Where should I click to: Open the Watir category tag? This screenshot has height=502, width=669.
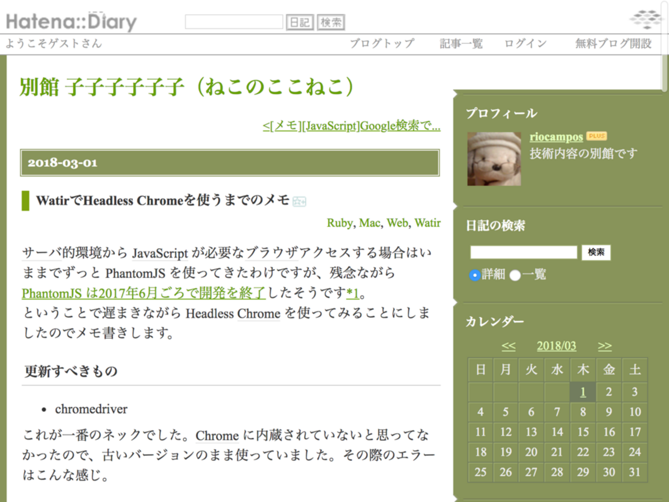(428, 223)
